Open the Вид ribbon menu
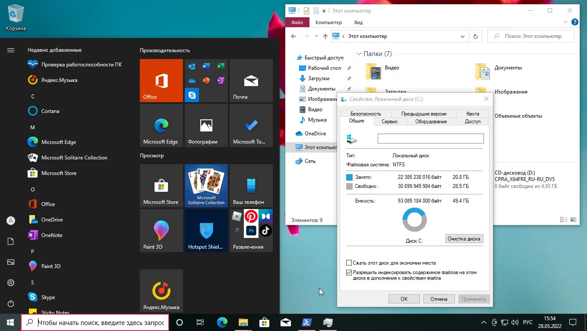This screenshot has height=331, width=587. coord(358,22)
